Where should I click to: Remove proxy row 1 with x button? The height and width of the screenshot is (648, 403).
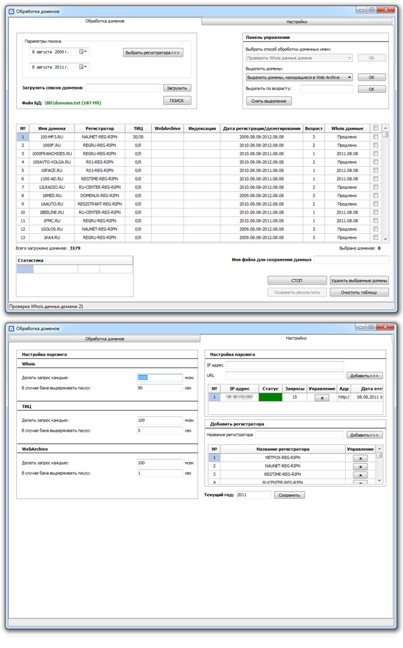[x=322, y=397]
